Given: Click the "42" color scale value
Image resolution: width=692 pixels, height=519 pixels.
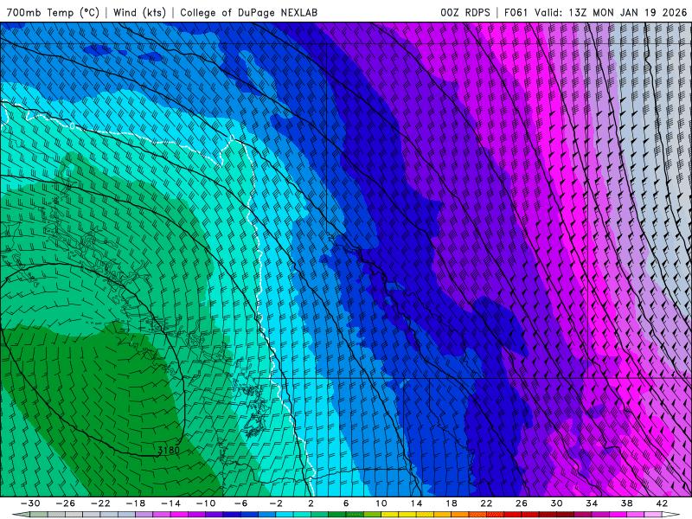Looking at the screenshot, I should 662,503.
